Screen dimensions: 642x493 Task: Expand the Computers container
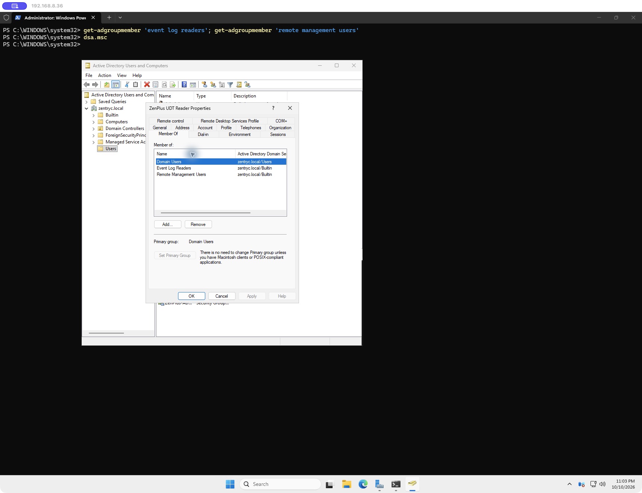(x=94, y=122)
